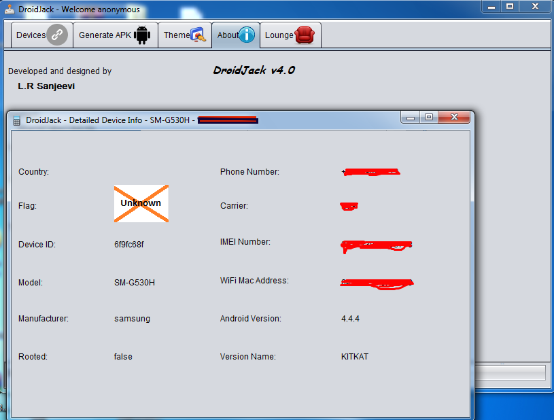Close the main DroidJack window
The width and height of the screenshot is (554, 420).
click(535, 6)
